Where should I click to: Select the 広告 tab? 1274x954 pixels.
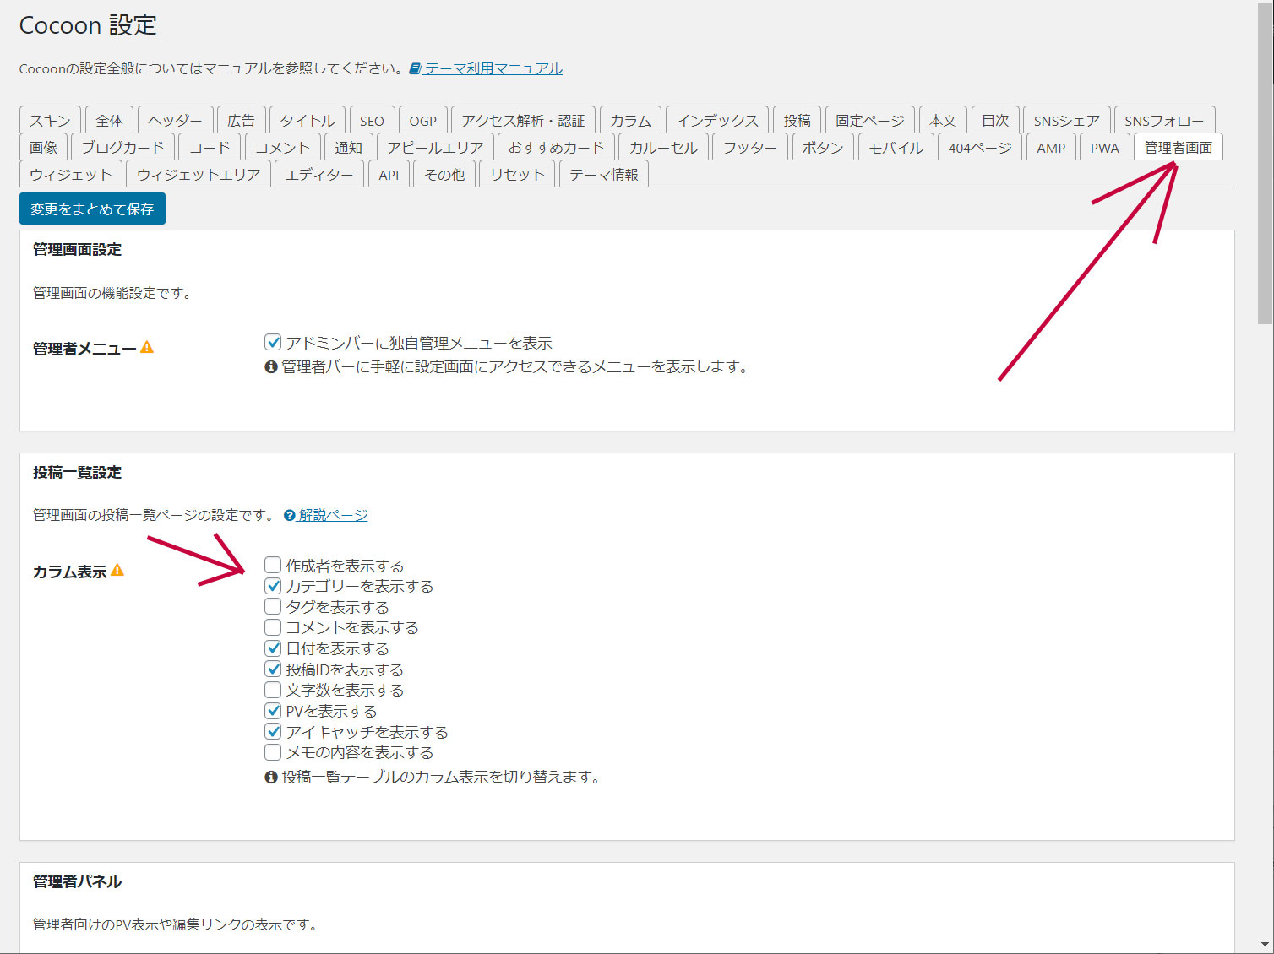coord(242,120)
